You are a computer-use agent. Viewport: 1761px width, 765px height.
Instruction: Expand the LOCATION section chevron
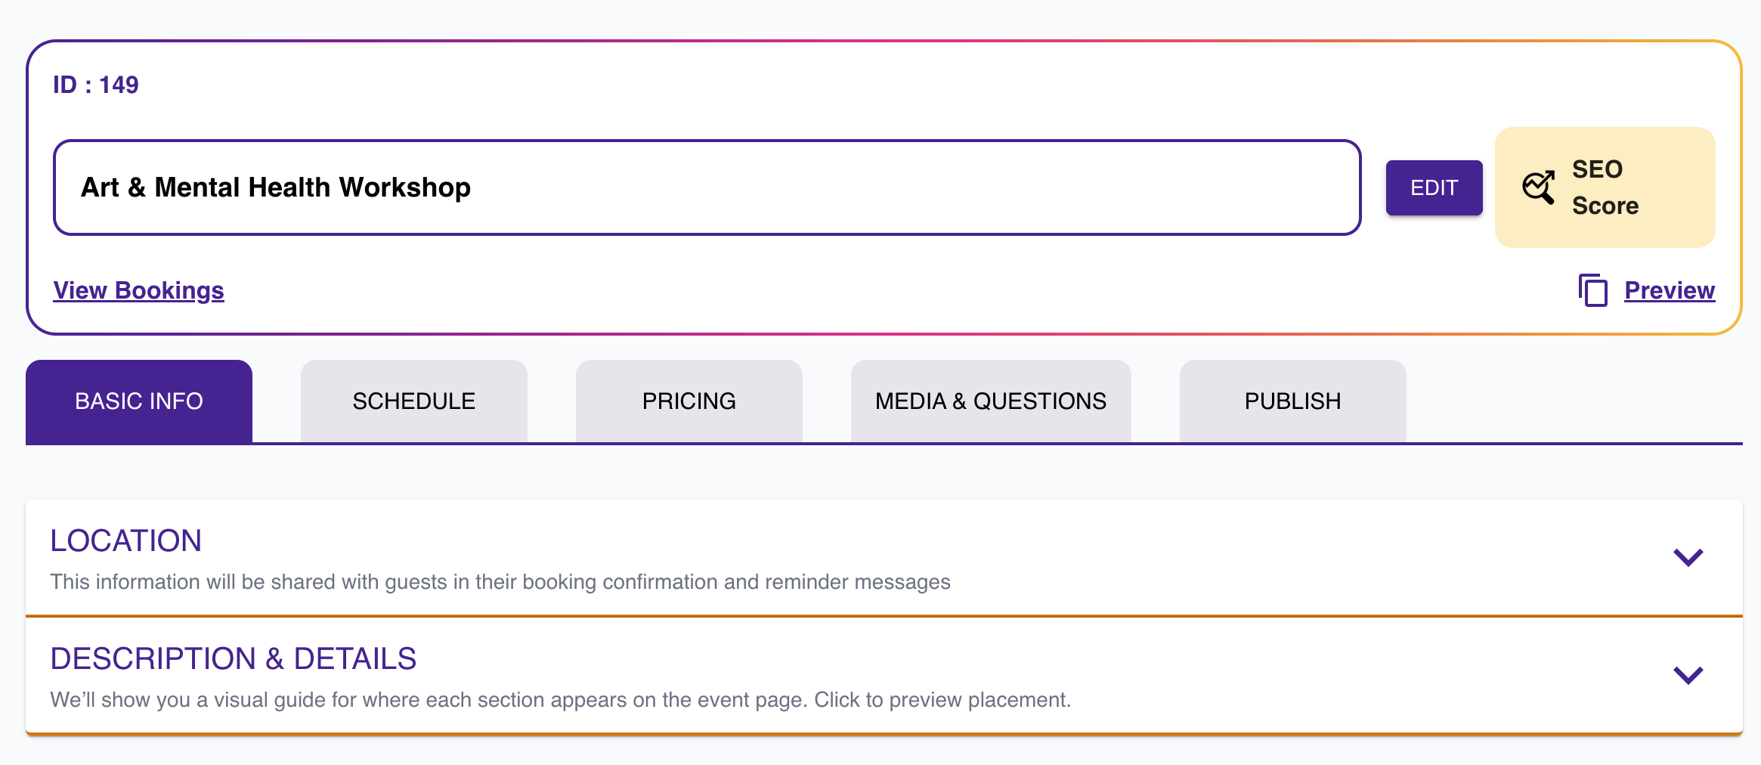[x=1688, y=557]
